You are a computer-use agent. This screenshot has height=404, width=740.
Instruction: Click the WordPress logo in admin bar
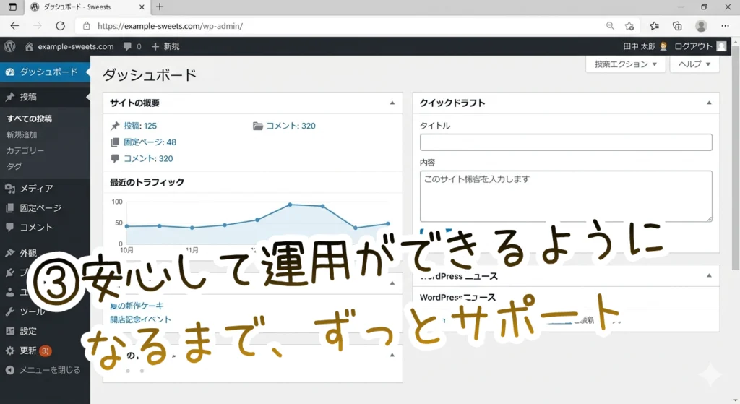coord(9,46)
